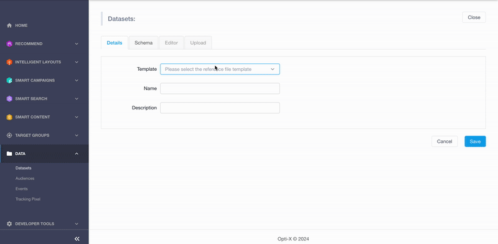Focus the Name input field
Viewport: 498px width, 244px height.
[x=220, y=88]
